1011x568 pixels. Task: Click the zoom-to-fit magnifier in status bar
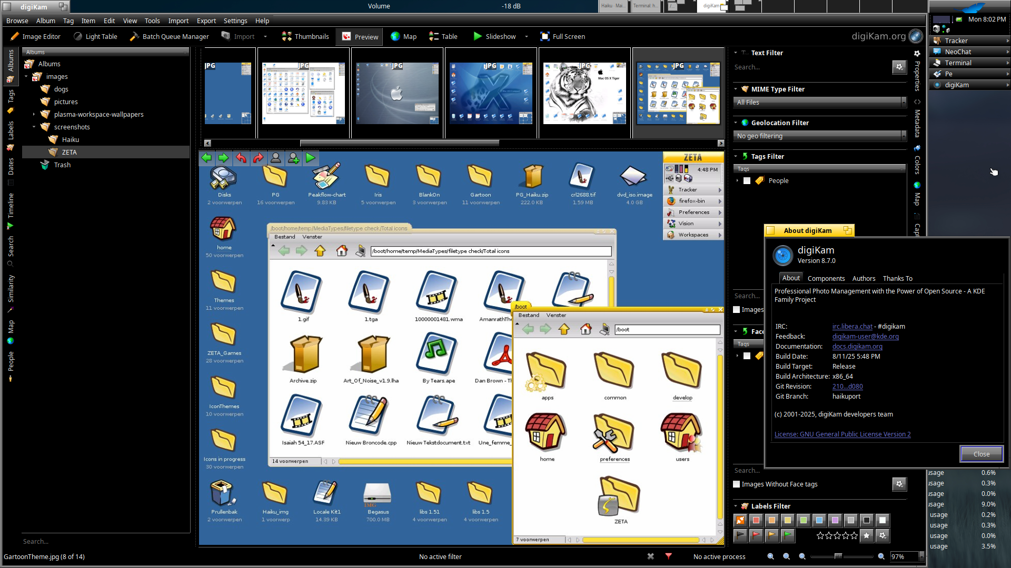tap(771, 556)
